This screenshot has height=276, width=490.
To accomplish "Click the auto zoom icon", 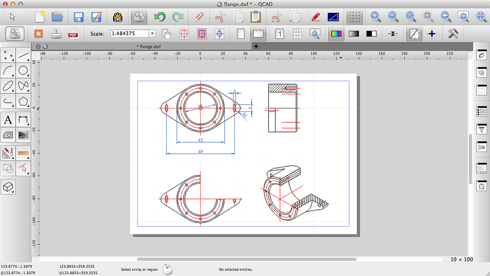I will 410,17.
